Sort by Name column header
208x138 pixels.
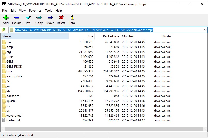pyautogui.click(x=7, y=36)
